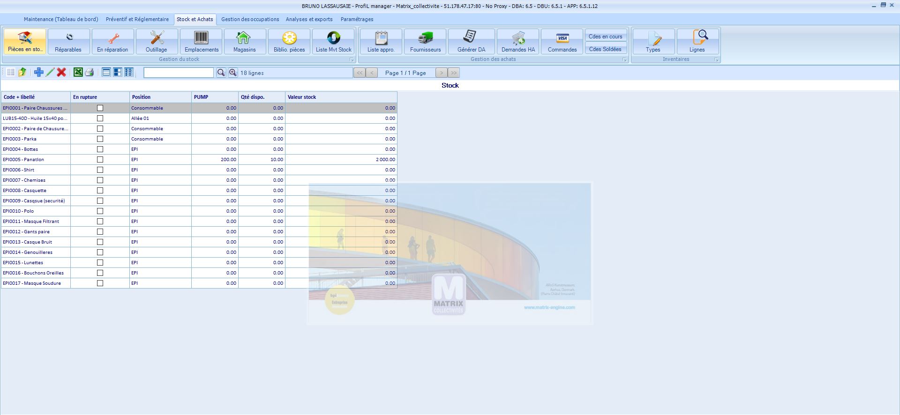The width and height of the screenshot is (900, 415).
Task: Sort by PUMP column header
Action: pyautogui.click(x=215, y=97)
